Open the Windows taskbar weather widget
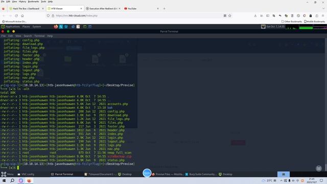The image size is (327, 184). (x=269, y=180)
